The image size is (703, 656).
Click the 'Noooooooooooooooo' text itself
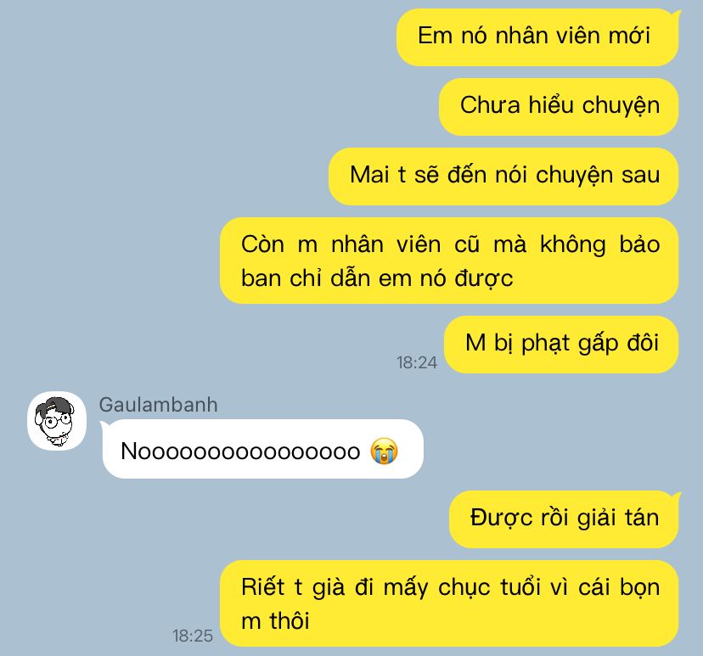click(x=240, y=451)
